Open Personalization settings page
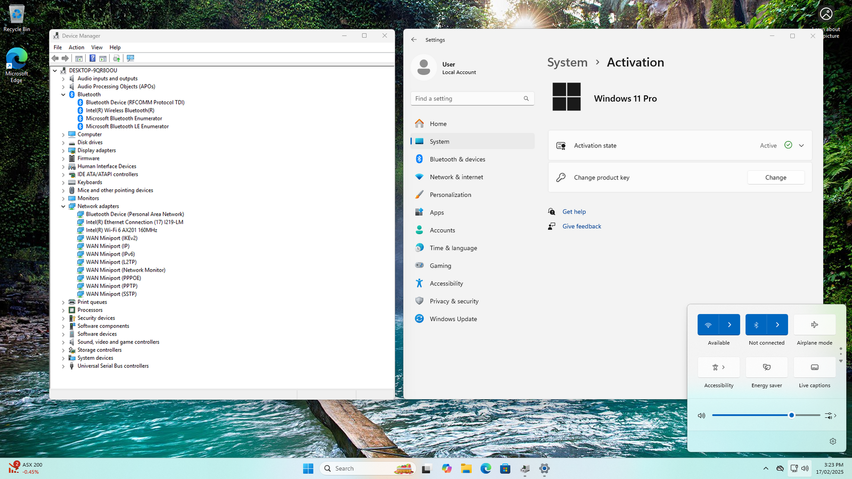 (472, 195)
